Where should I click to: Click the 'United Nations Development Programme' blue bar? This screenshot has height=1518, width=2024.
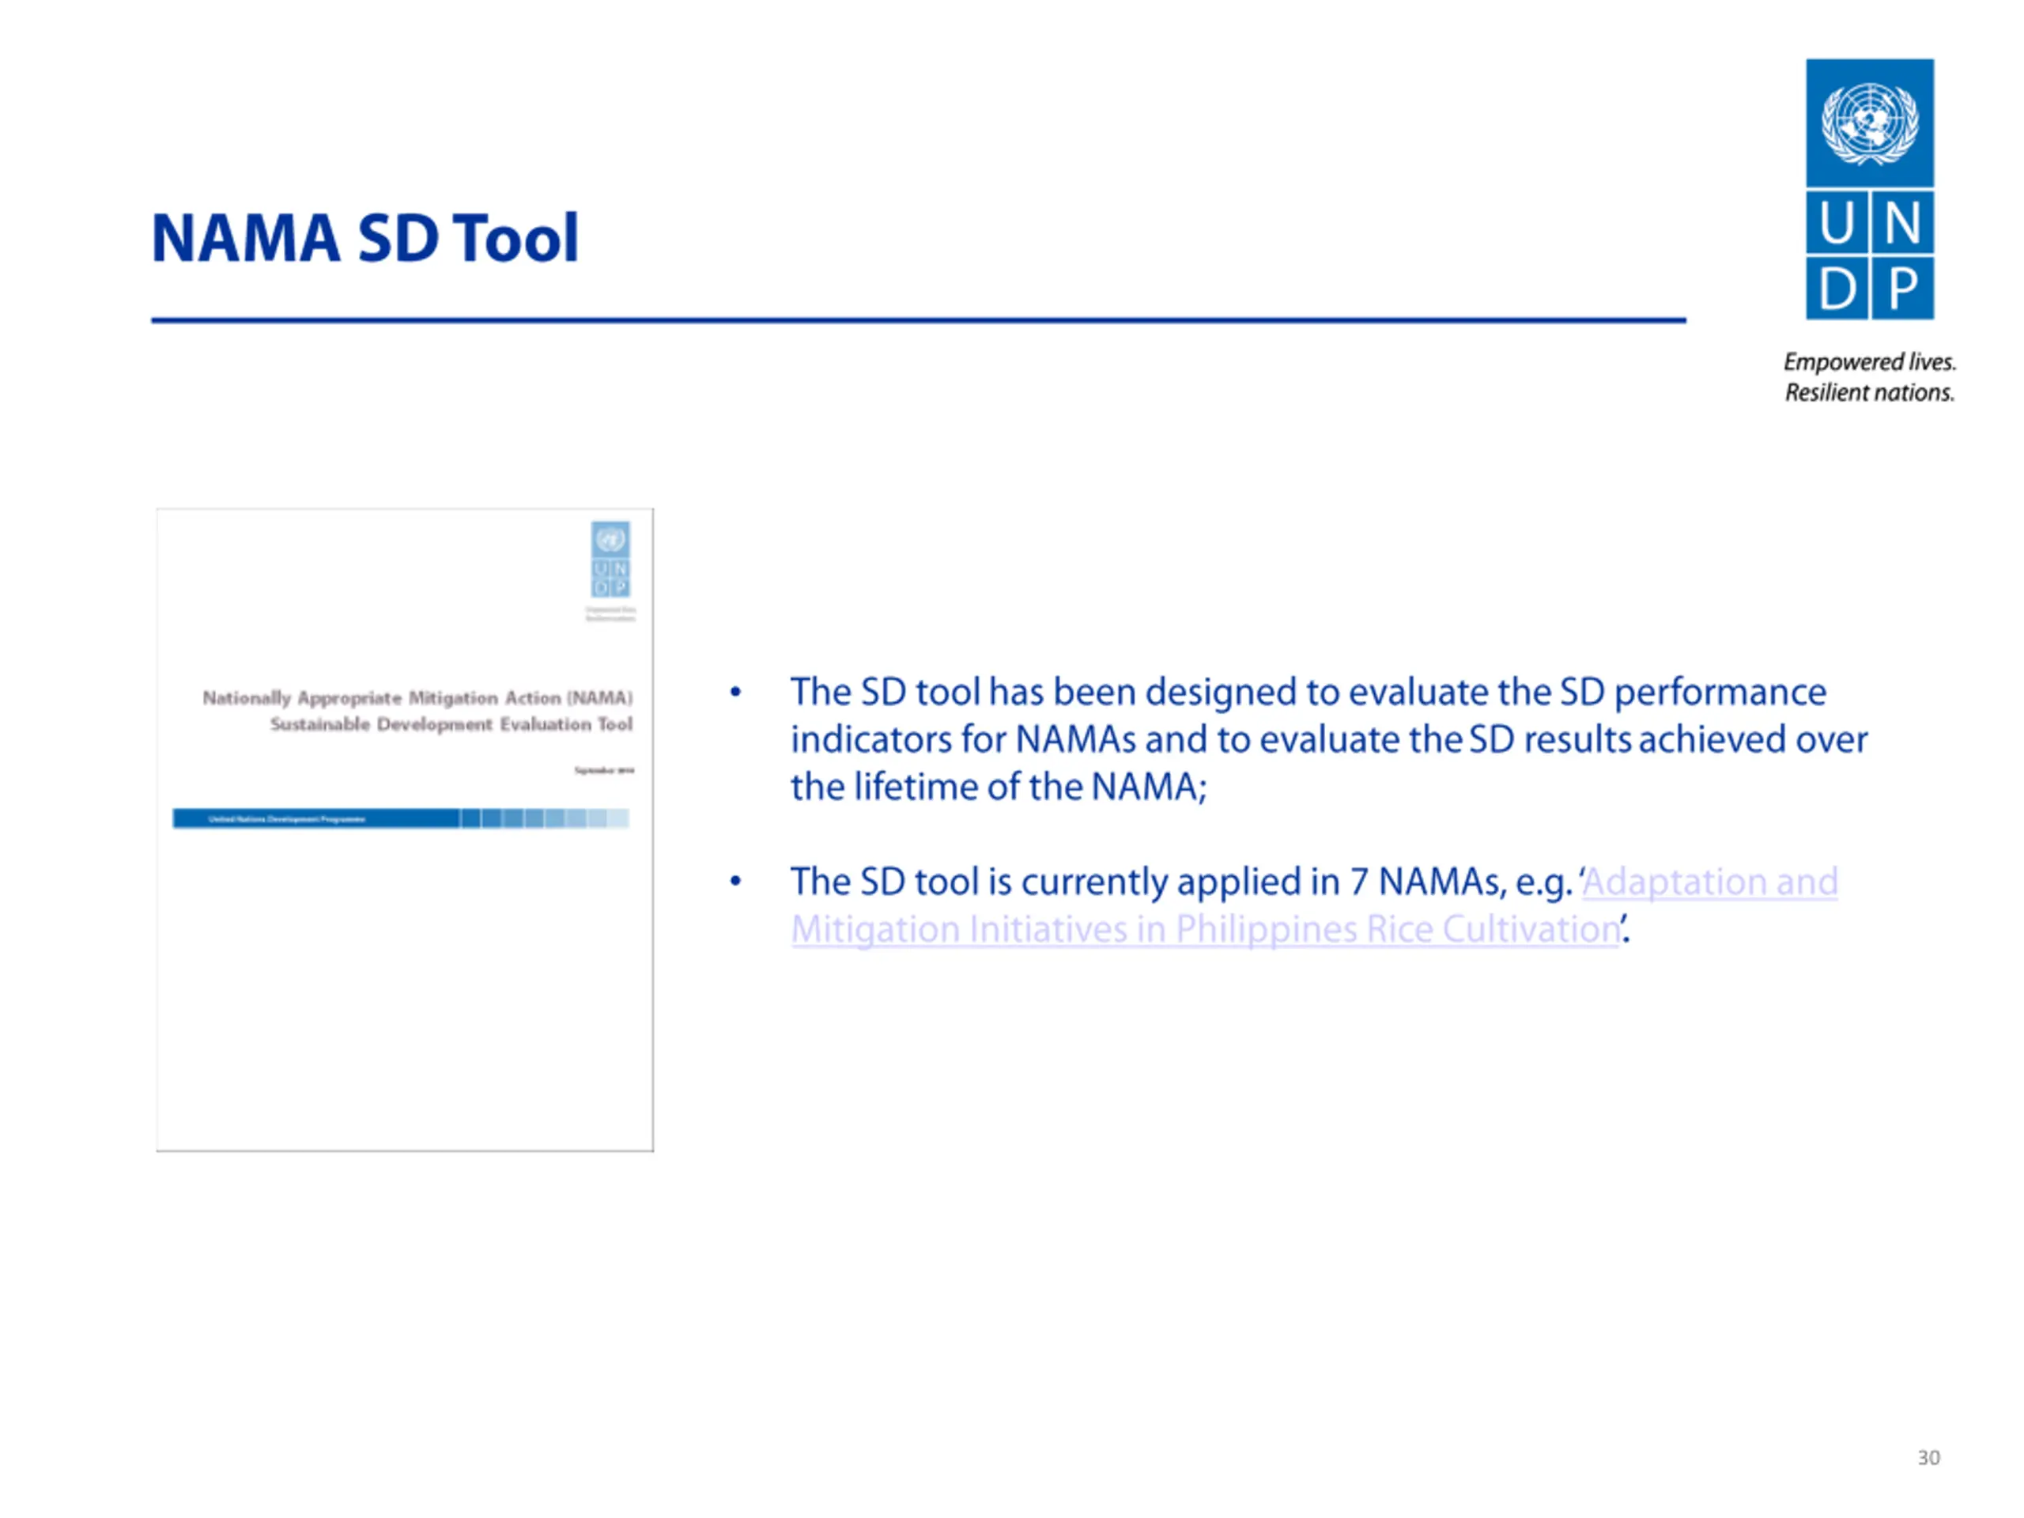[401, 819]
